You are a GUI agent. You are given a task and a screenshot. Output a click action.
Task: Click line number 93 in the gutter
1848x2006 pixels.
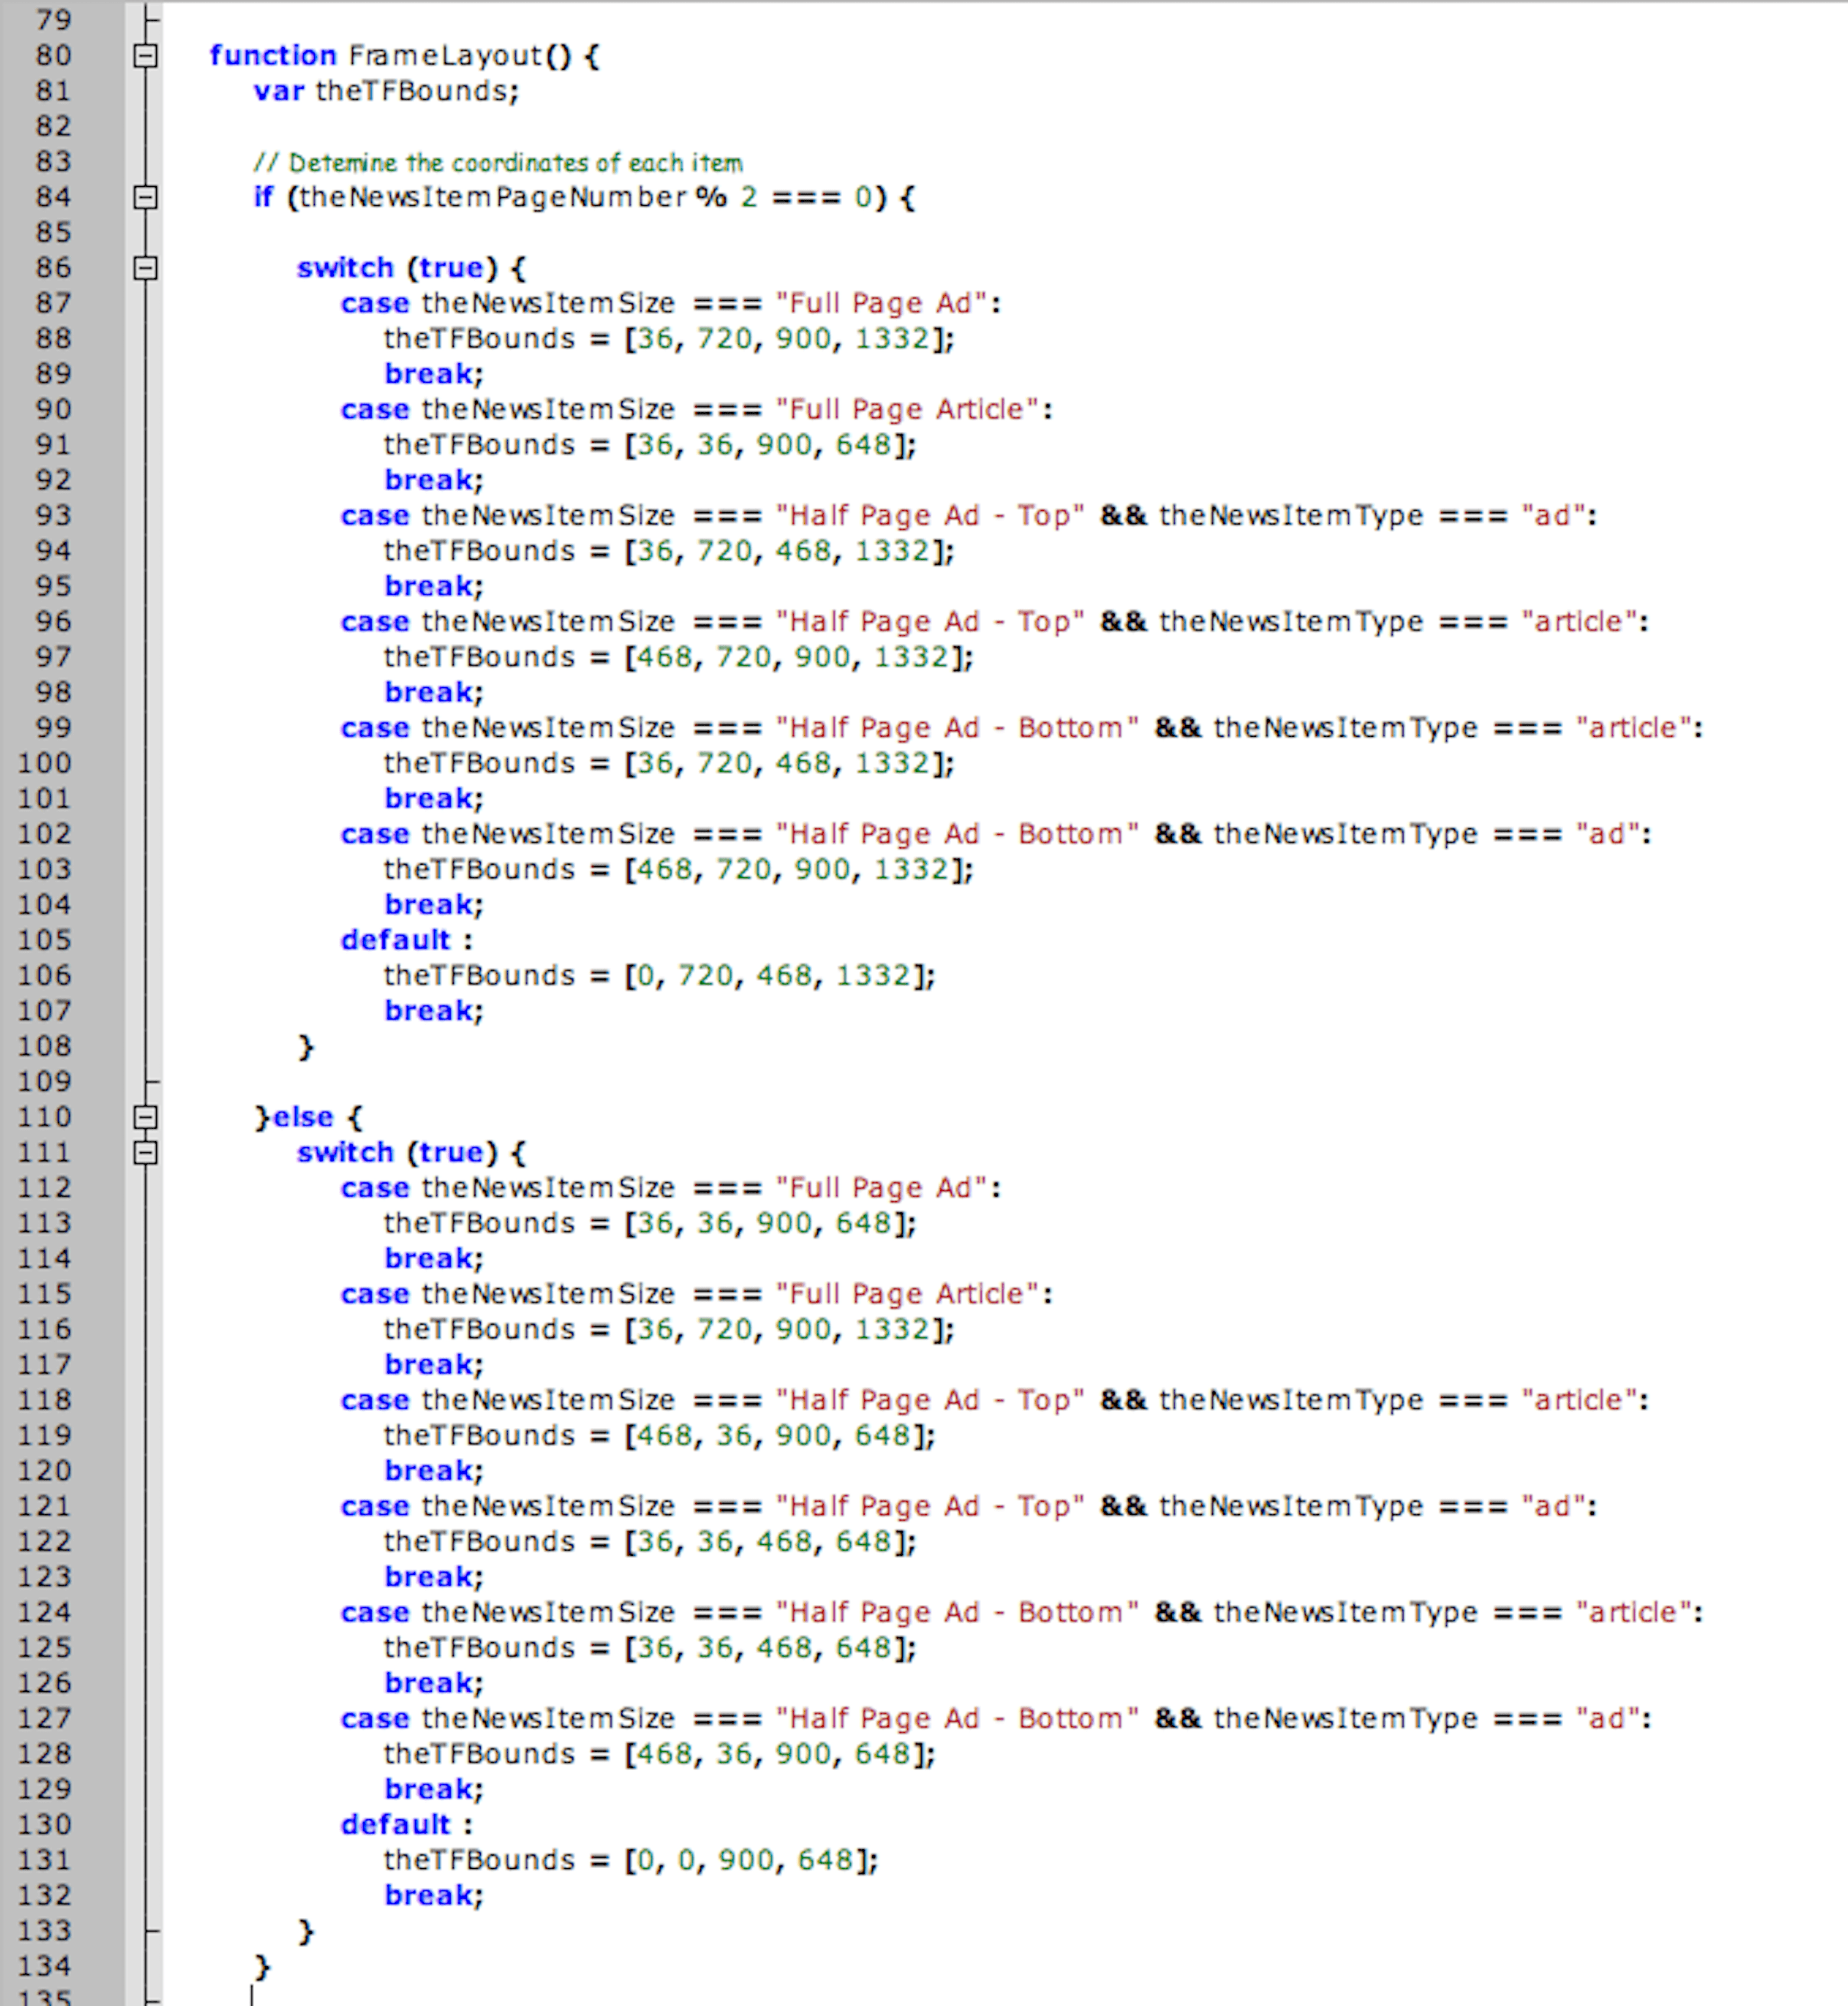(54, 516)
